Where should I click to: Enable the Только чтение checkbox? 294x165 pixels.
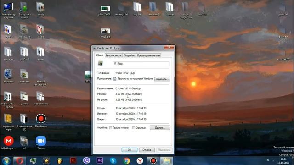[111, 128]
